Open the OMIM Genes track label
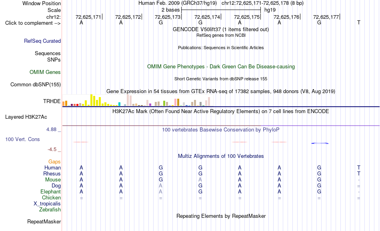 coord(45,72)
